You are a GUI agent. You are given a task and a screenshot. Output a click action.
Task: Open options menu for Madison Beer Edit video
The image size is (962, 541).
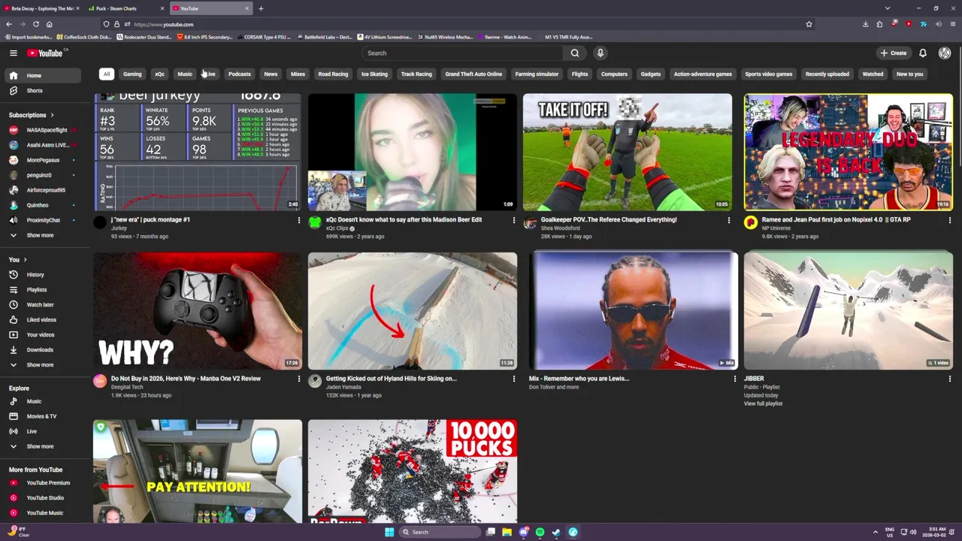coord(513,220)
